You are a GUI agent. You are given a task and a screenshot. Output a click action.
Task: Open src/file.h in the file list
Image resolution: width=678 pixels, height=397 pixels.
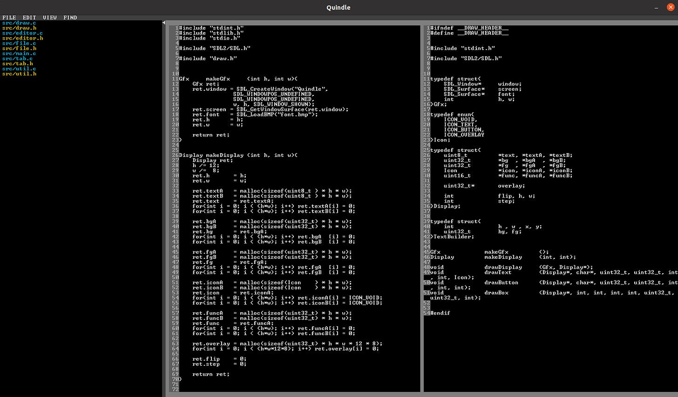19,48
